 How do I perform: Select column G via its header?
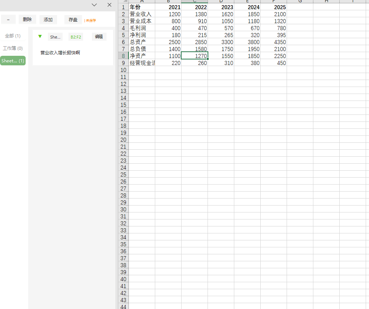click(300, 1)
